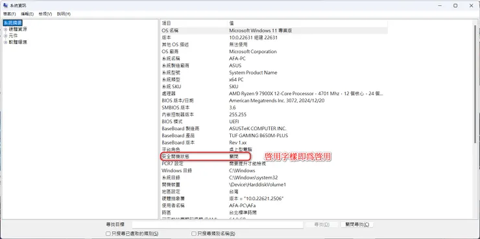Click the value Microsoft Windows 11 專業版
This screenshot has width=480, height=239.
pos(261,30)
